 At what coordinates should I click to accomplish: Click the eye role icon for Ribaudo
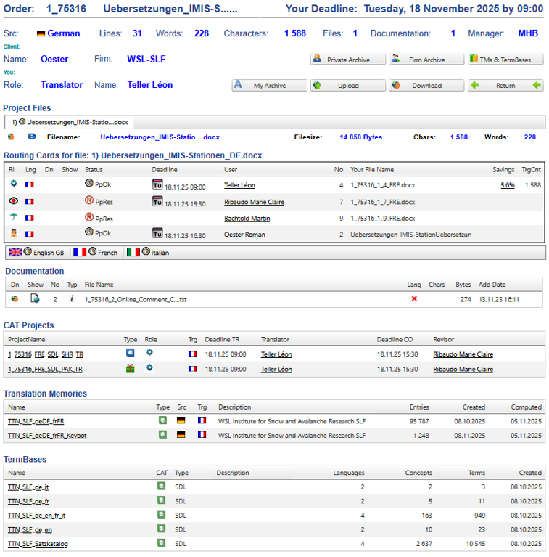(x=13, y=201)
